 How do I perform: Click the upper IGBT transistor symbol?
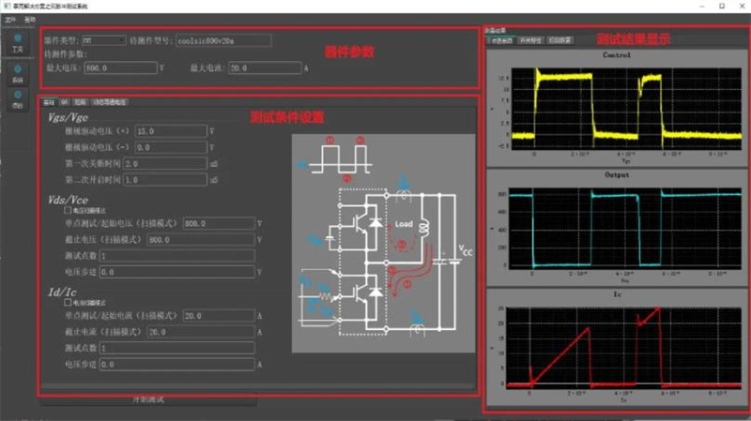pyautogui.click(x=359, y=225)
